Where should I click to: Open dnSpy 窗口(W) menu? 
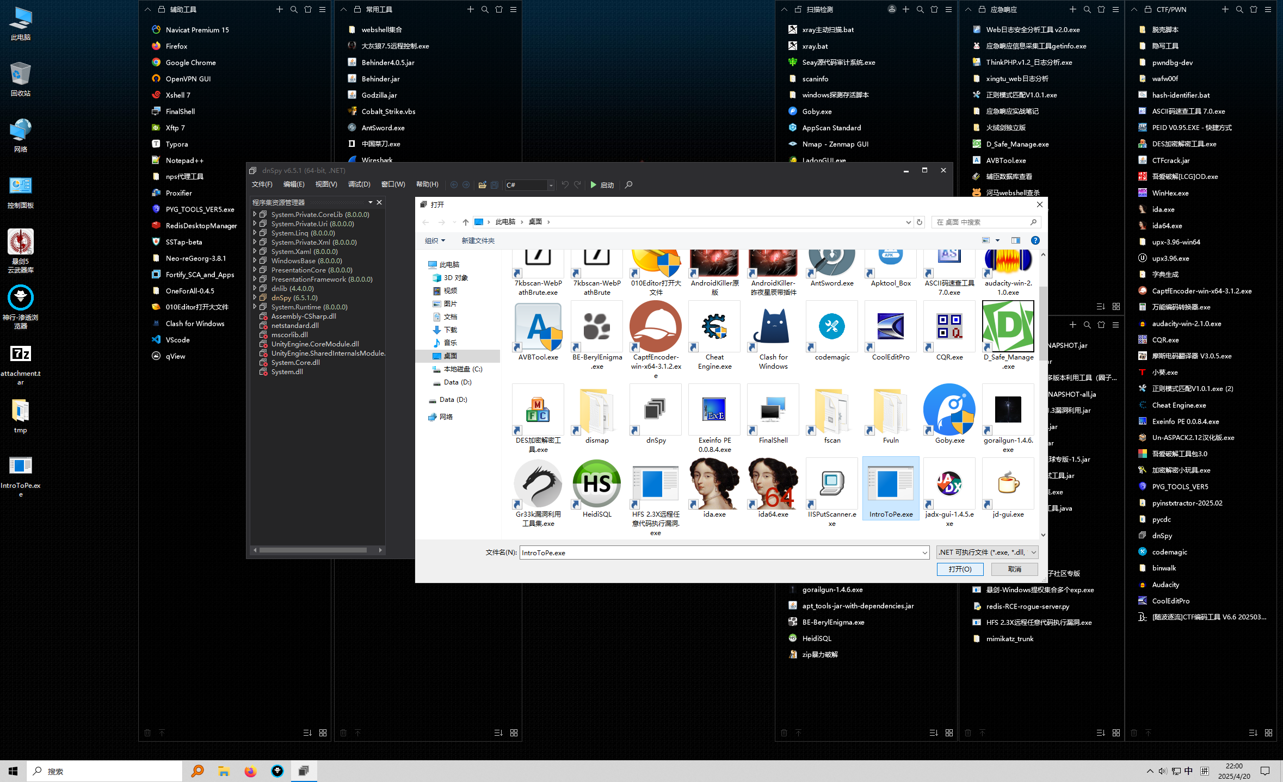click(x=393, y=184)
